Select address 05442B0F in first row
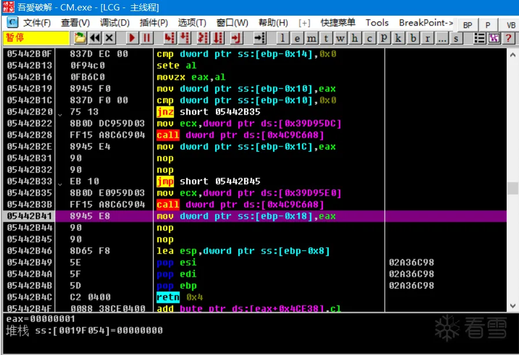The image size is (519, 355). coord(30,54)
